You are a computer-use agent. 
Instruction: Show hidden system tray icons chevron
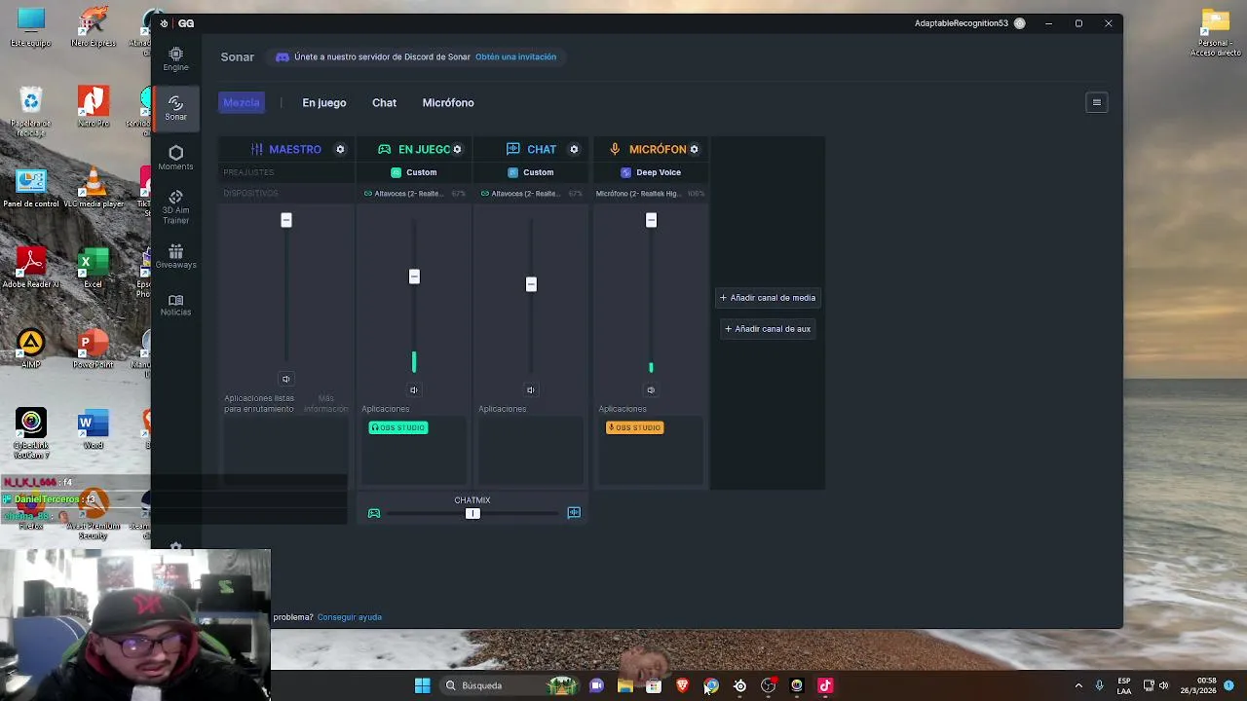pyautogui.click(x=1078, y=685)
